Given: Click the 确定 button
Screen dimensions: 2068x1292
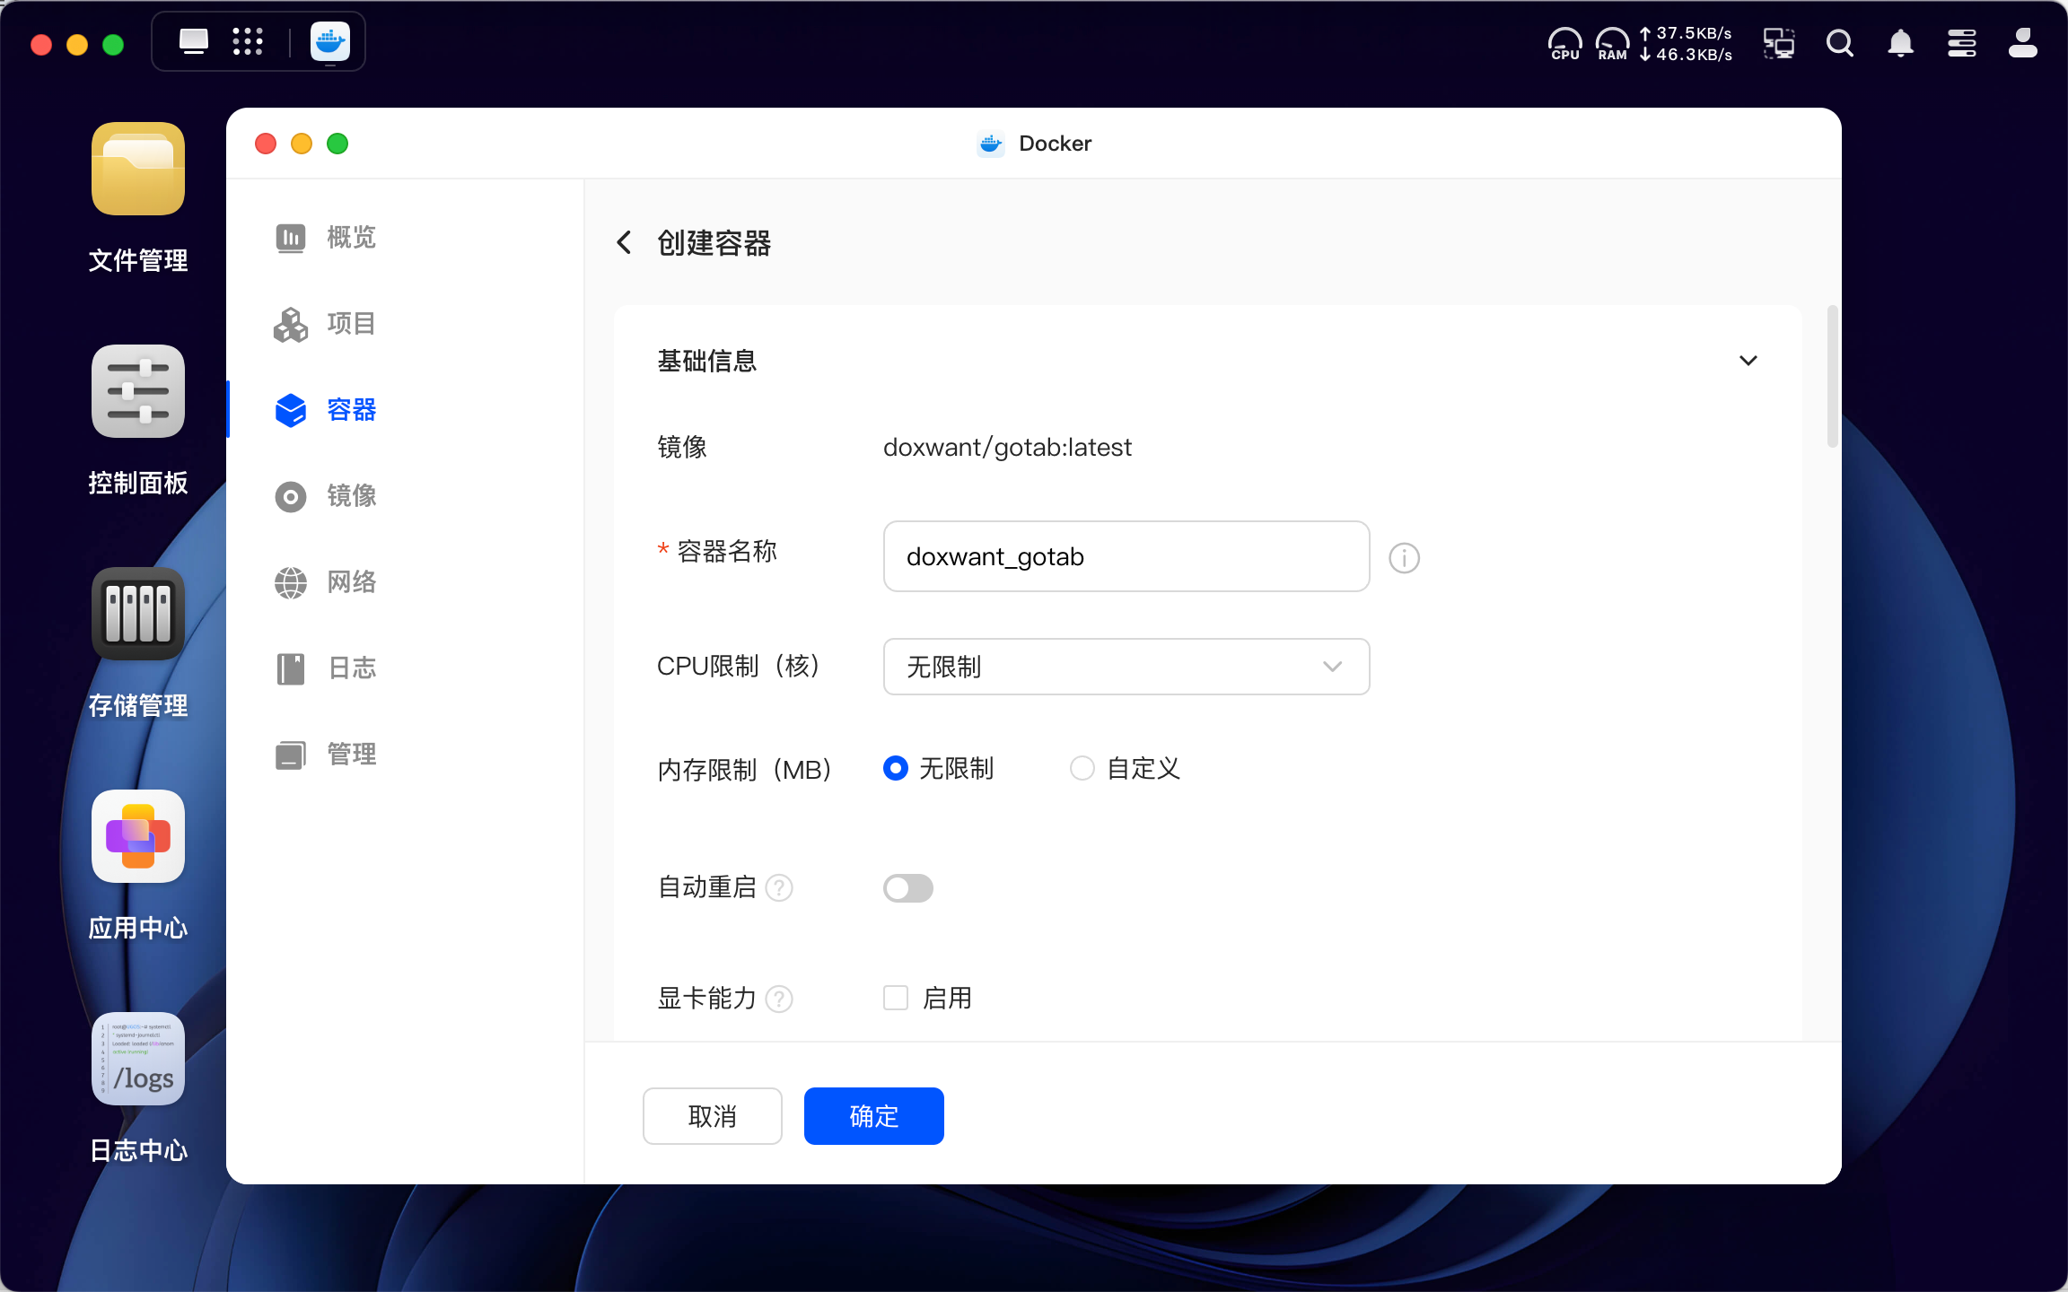Looking at the screenshot, I should click(x=874, y=1116).
